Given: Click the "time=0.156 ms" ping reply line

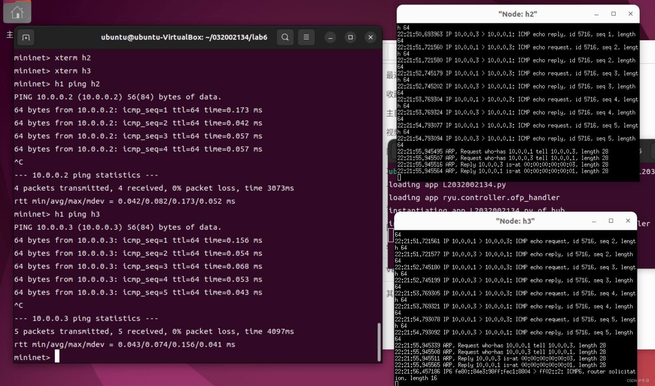Looking at the screenshot, I should coord(138,240).
